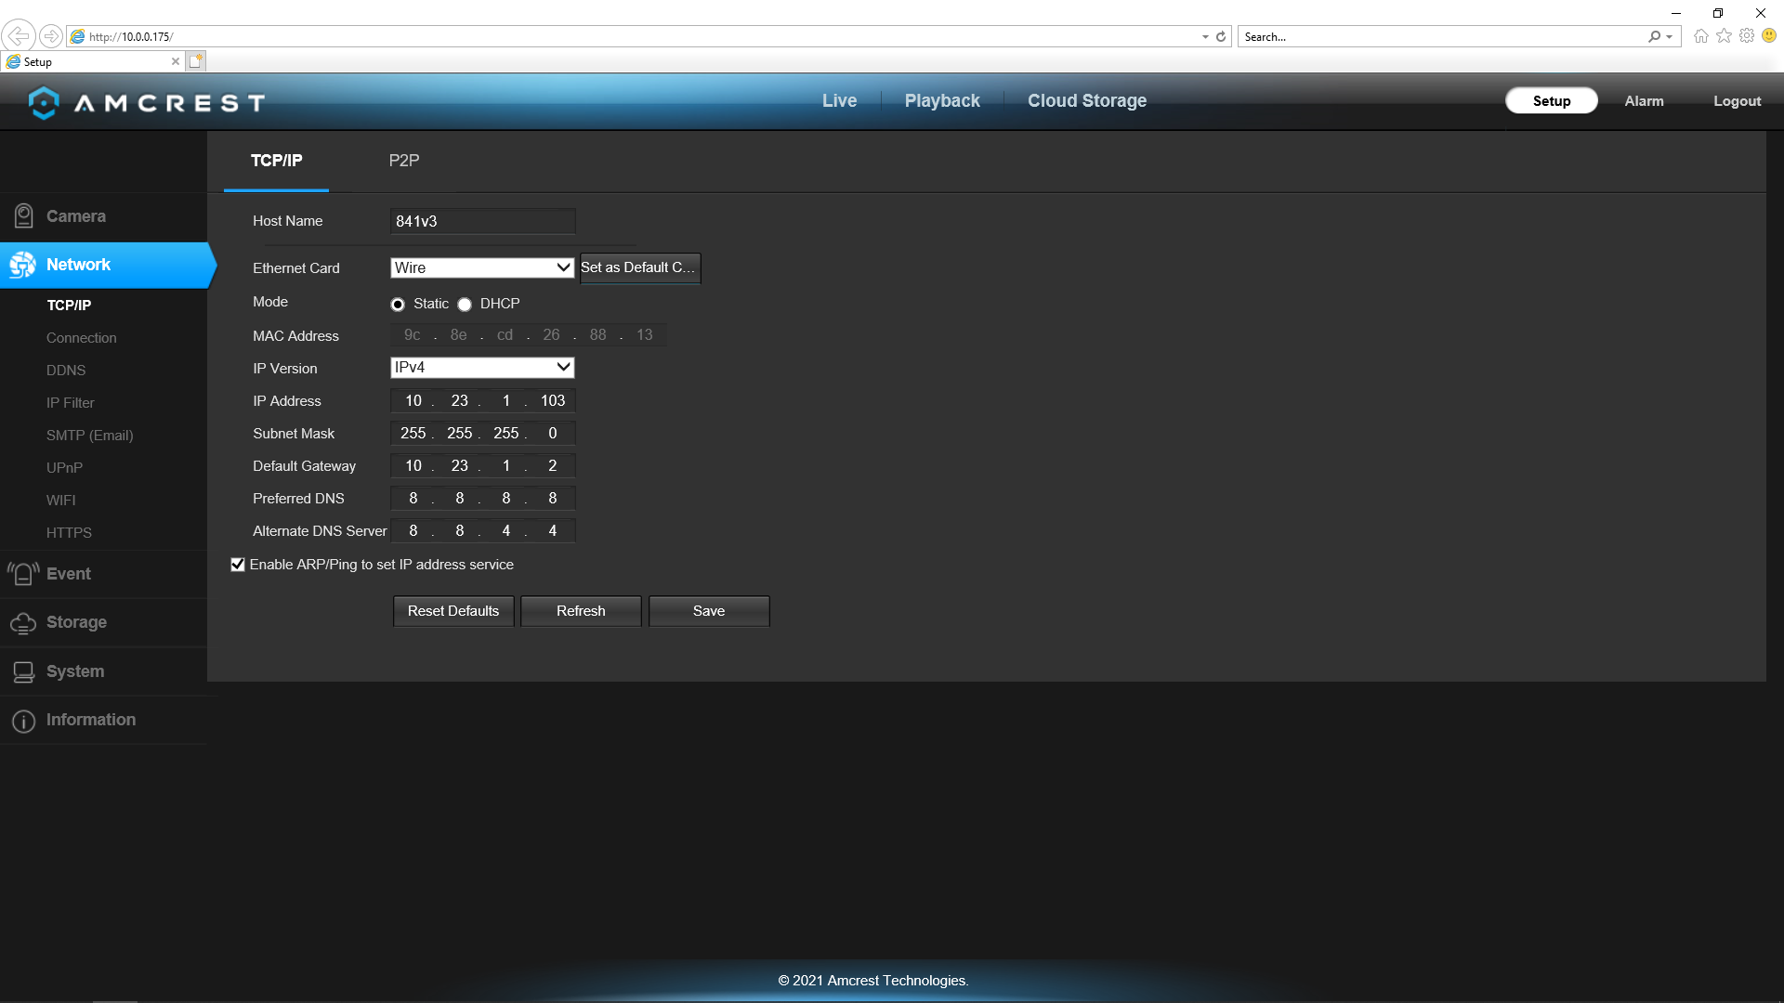Open the Camera section icon in sidebar
Screen dimensions: 1784x1003
24,216
